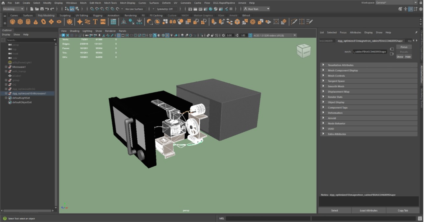Open the Modeling Toolkit shelf icon
Image resolution: width=424 pixels, height=222 pixels.
113,22
